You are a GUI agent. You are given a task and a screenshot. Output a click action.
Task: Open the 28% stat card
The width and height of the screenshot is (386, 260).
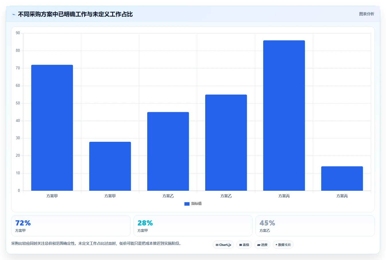click(193, 226)
